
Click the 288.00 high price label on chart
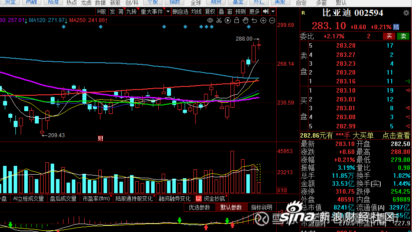(244, 39)
